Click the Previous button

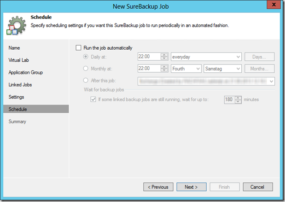click(158, 187)
